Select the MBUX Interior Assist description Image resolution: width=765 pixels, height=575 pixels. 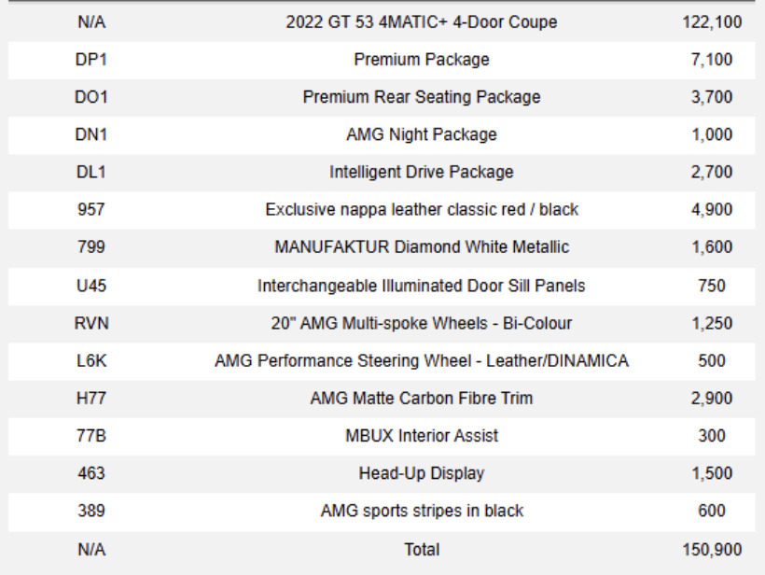(x=421, y=436)
